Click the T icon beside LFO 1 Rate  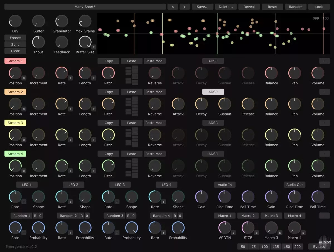click(x=24, y=202)
